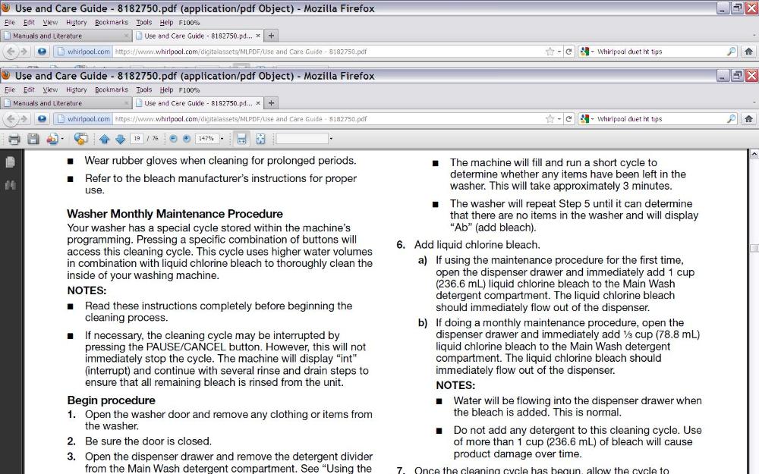The width and height of the screenshot is (759, 474).
Task: Open the Bookmarks menu in the front window
Action: 112,90
